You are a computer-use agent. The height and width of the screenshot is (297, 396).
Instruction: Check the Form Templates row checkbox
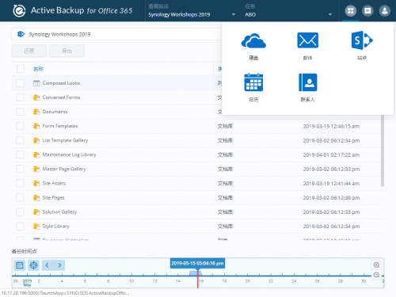(x=20, y=126)
